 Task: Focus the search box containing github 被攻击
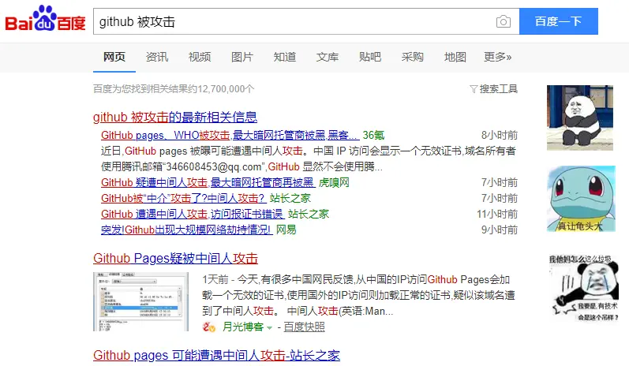coord(306,21)
